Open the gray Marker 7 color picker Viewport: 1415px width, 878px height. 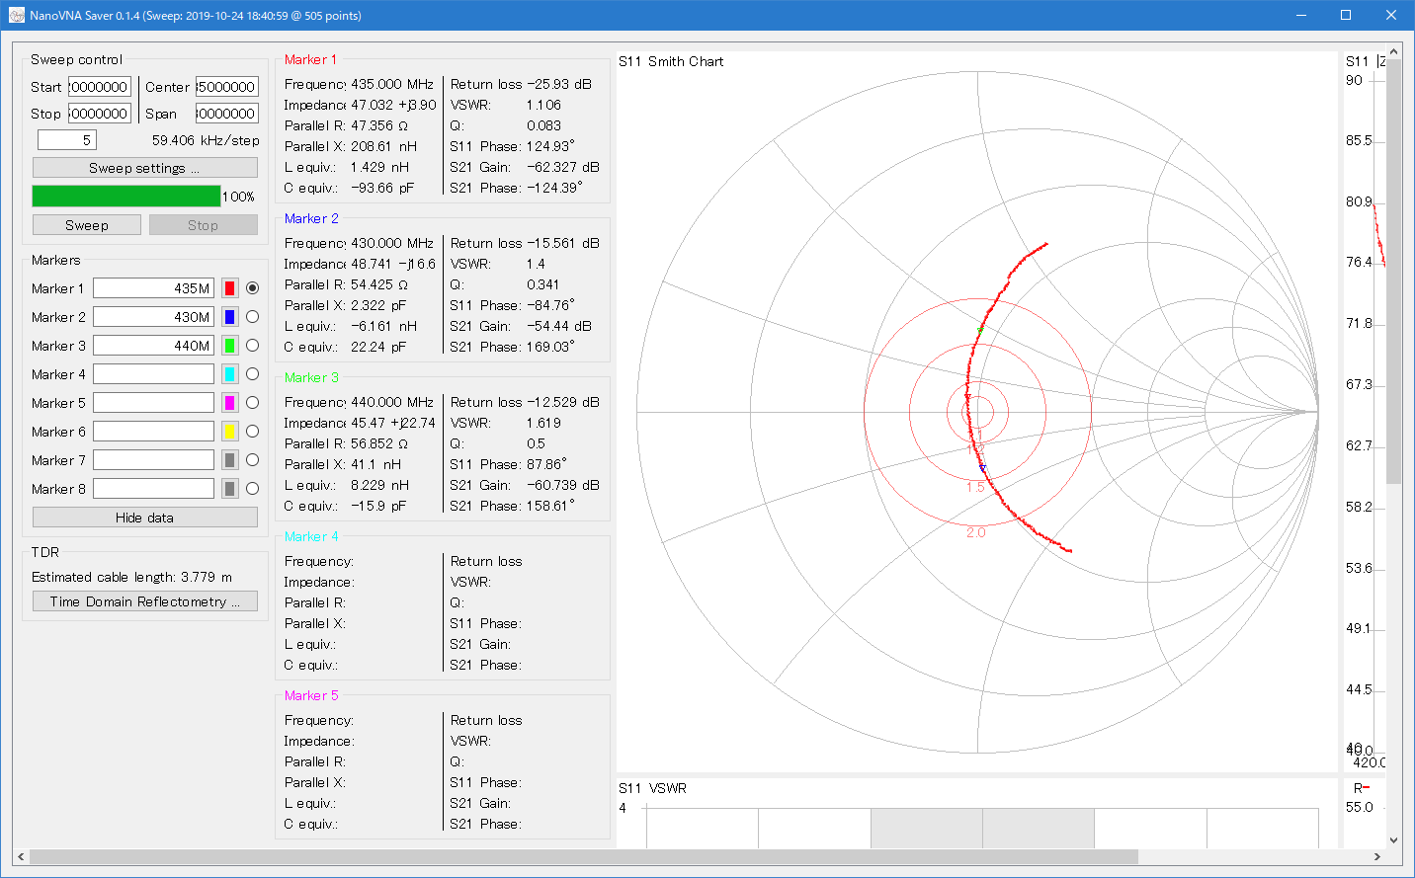pyautogui.click(x=230, y=460)
